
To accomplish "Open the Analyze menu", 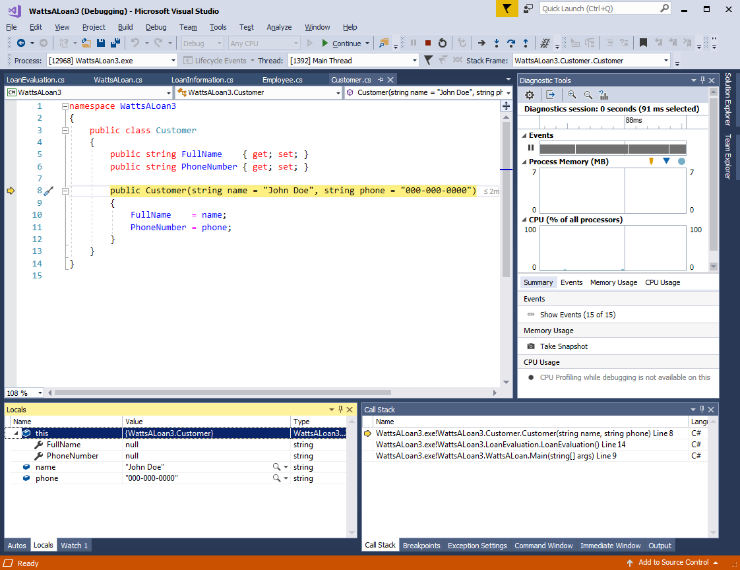I will pyautogui.click(x=279, y=27).
